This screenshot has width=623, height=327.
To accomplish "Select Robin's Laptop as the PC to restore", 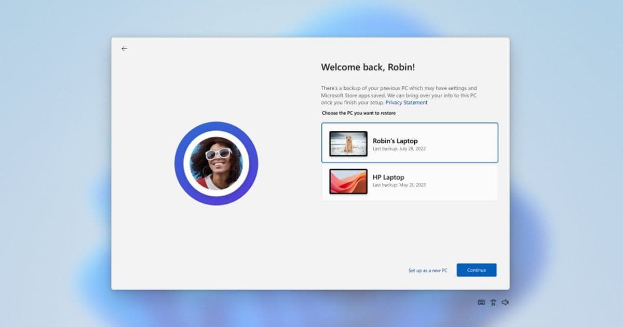I will [409, 142].
